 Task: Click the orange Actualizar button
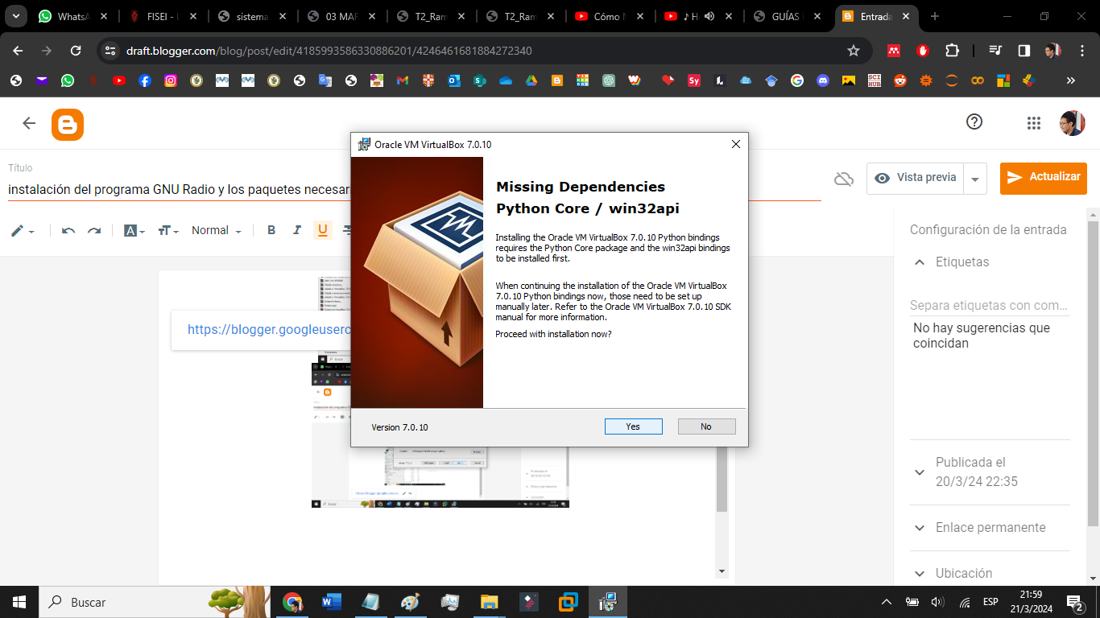(1043, 177)
